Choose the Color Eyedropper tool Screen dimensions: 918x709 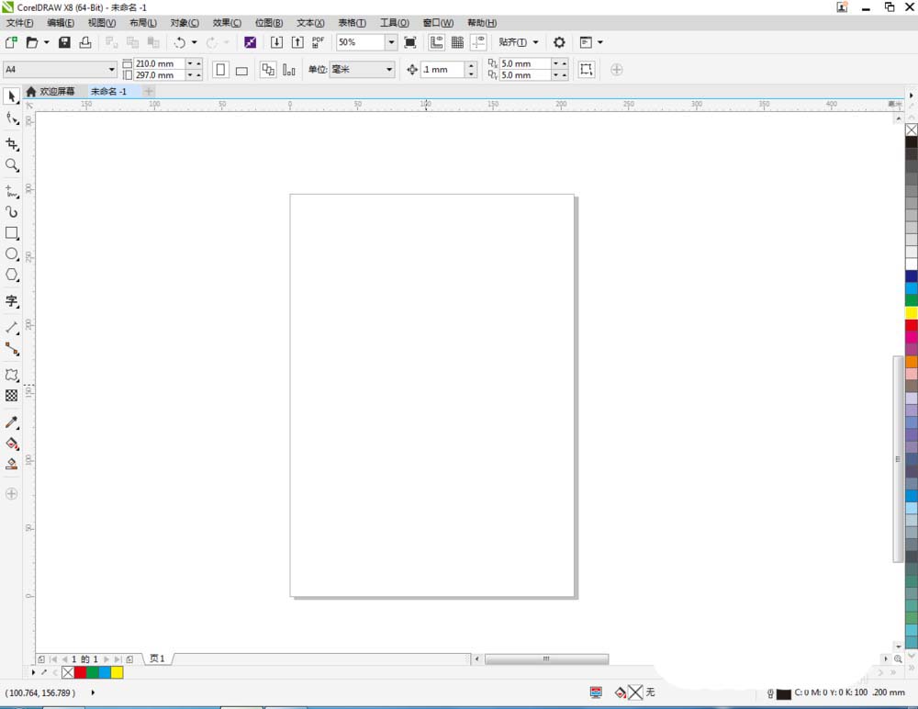click(x=12, y=422)
